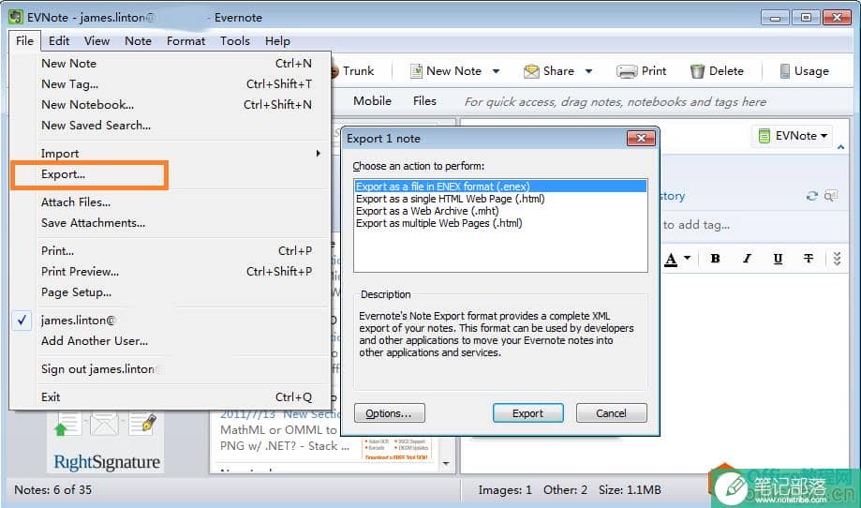Collapse note header with up chevron
The width and height of the screenshot is (861, 508).
click(x=840, y=147)
